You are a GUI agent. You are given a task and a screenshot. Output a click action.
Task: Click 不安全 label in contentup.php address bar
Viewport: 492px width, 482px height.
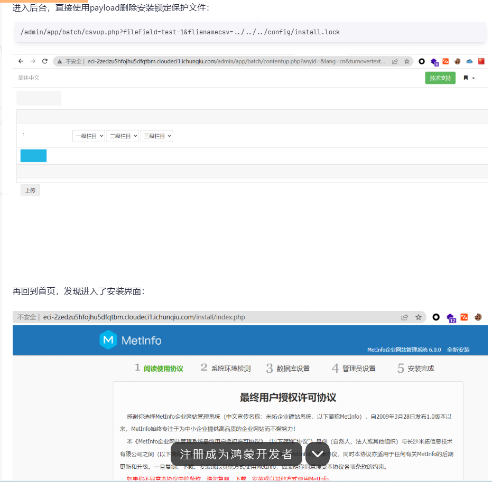click(73, 61)
